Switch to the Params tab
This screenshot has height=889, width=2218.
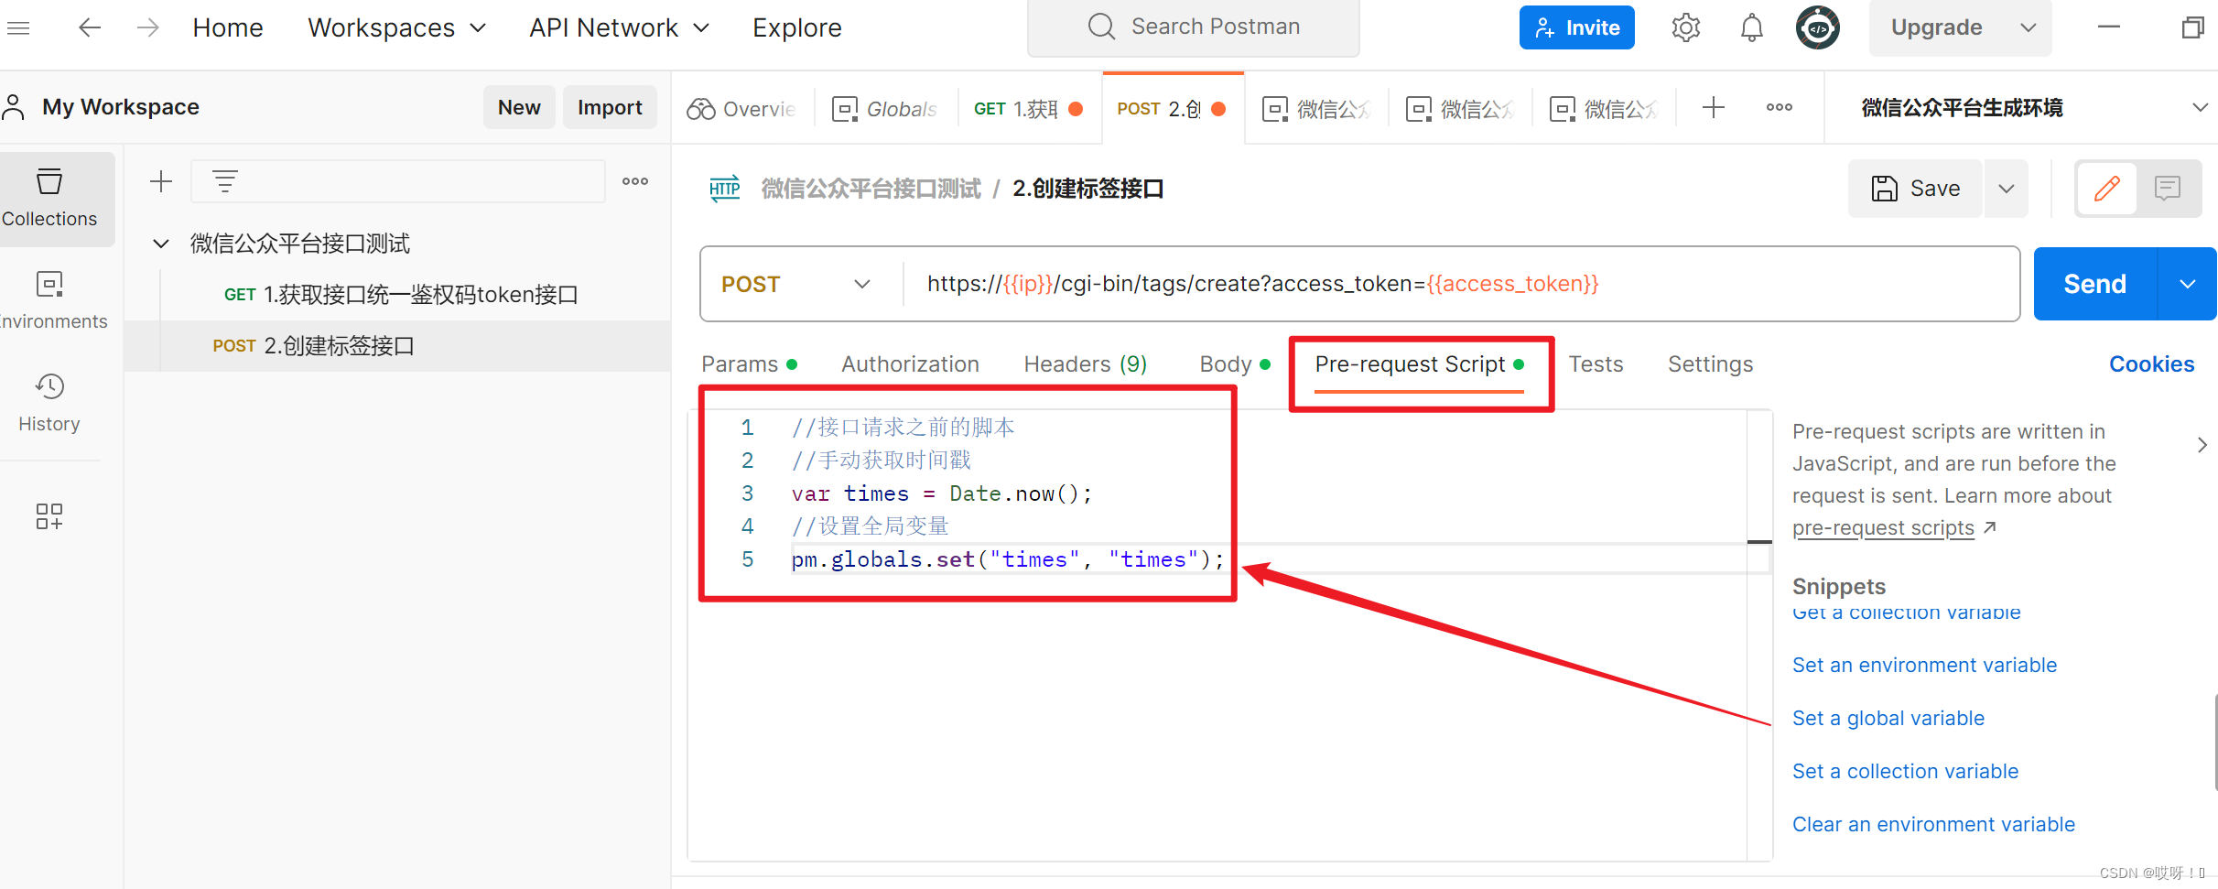[x=749, y=364]
